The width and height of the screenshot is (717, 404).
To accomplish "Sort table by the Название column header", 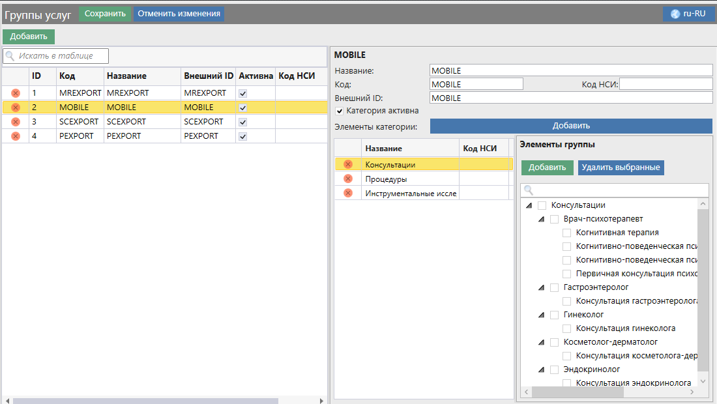I will pyautogui.click(x=126, y=76).
